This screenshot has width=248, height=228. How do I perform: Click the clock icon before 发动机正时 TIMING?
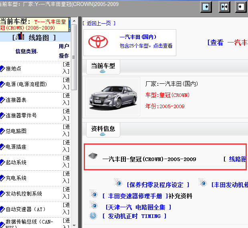click(x=93, y=216)
